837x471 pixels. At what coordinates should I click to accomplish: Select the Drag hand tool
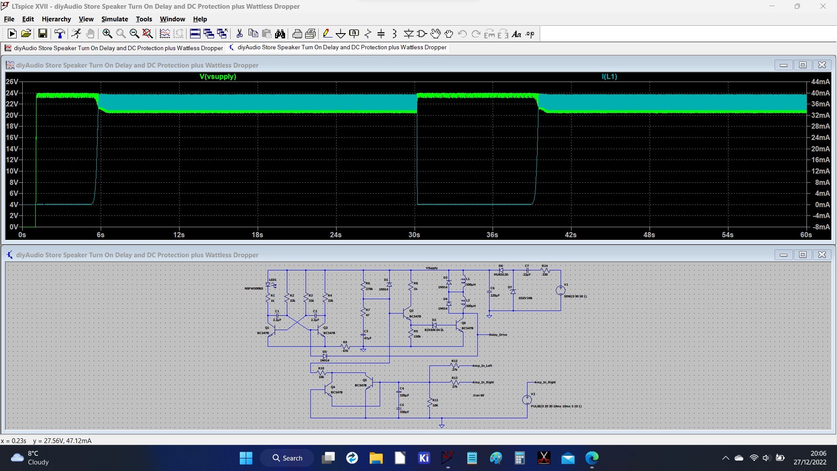click(x=449, y=34)
